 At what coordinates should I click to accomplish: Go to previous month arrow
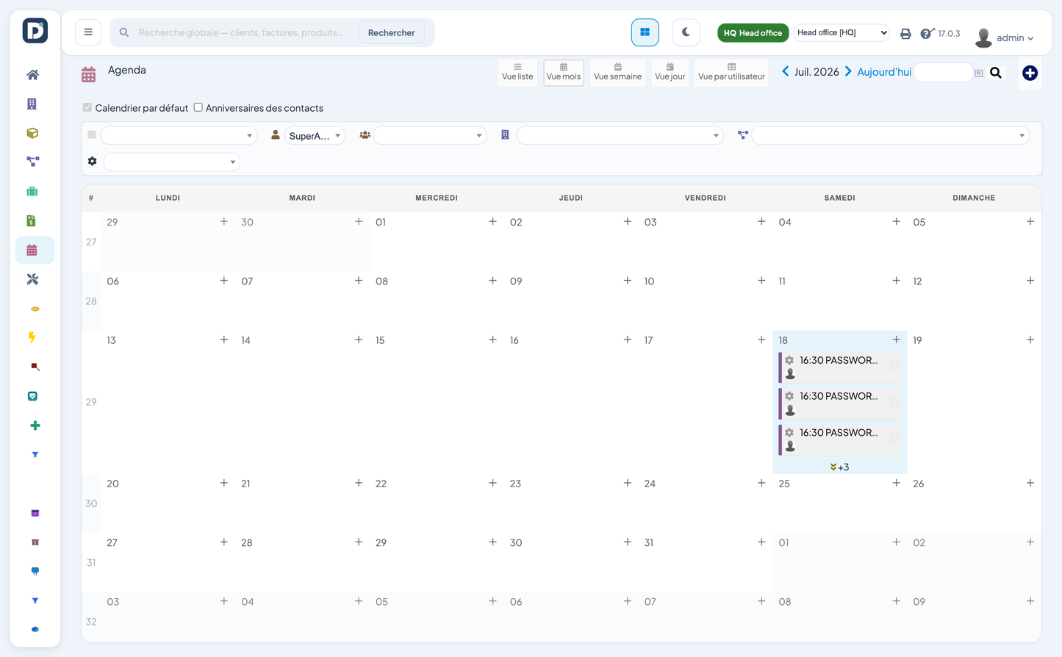[x=785, y=71]
